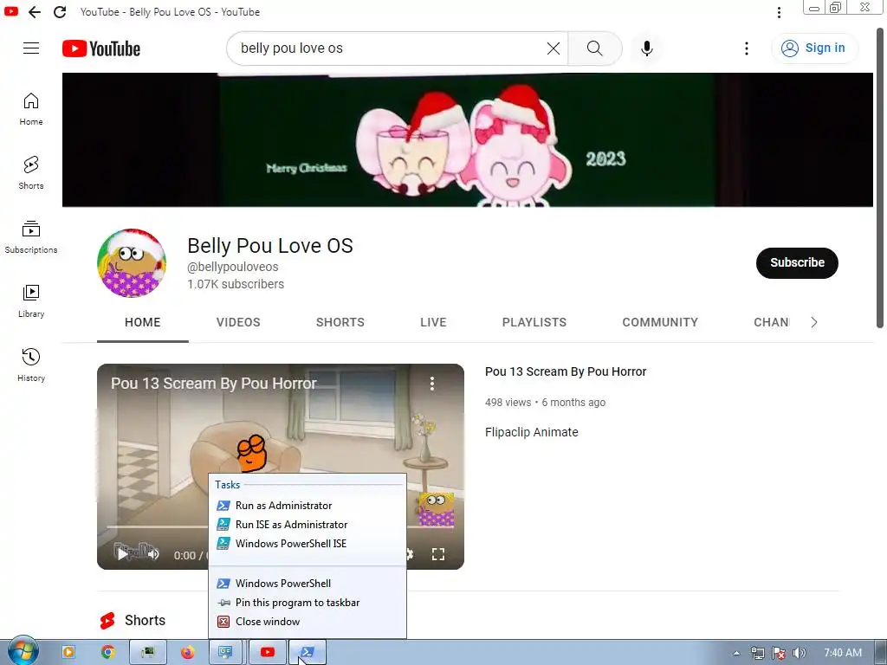Screen dimensions: 887x665
Task: Switch to the COMMUNITY tab
Action: click(660, 322)
